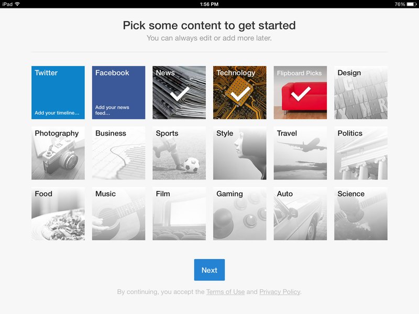Tap 'You can always edit or add more later.'

pos(209,38)
